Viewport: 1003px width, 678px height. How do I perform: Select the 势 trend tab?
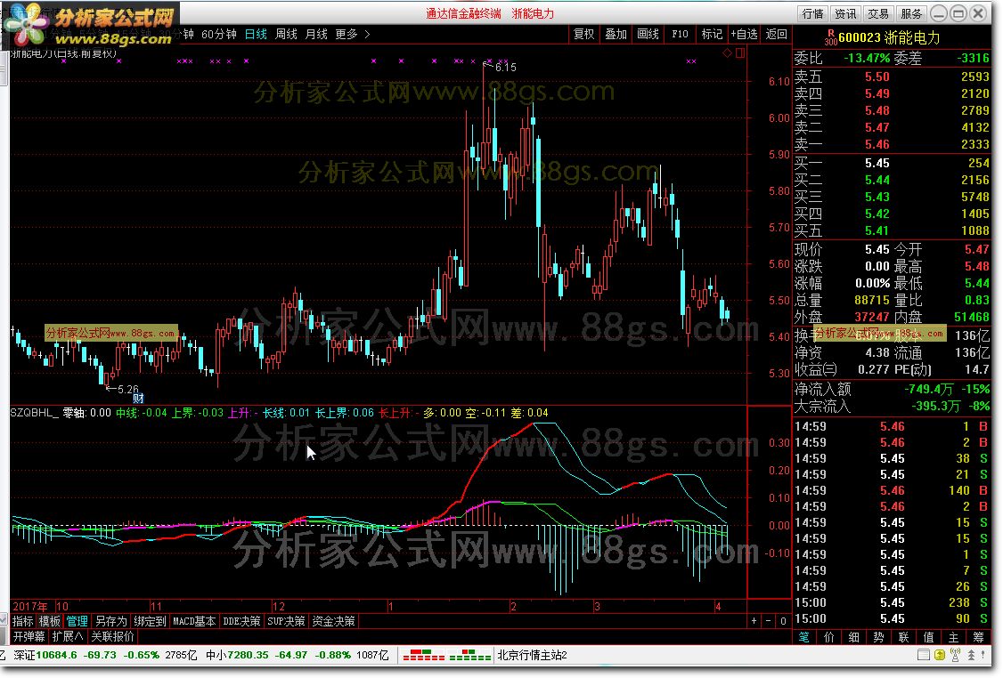(879, 636)
